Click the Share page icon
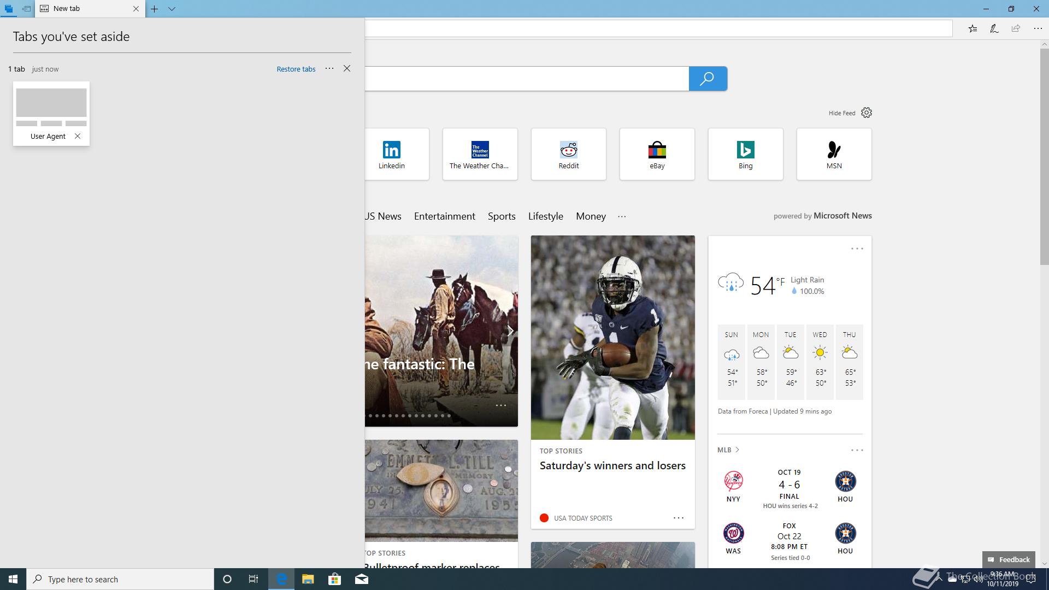The width and height of the screenshot is (1049, 590). [x=1016, y=28]
